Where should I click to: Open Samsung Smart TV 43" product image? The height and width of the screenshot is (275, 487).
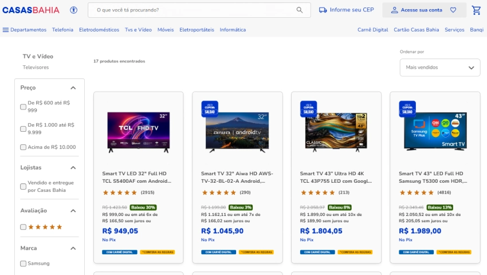click(435, 131)
